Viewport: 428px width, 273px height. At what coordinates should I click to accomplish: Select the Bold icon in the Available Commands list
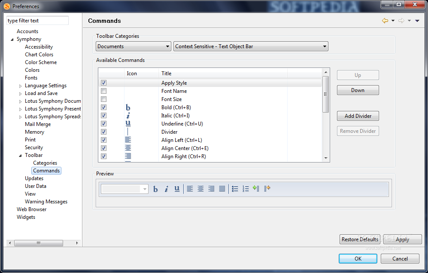pyautogui.click(x=128, y=107)
